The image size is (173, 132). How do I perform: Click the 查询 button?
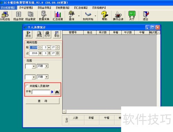(x=43, y=101)
